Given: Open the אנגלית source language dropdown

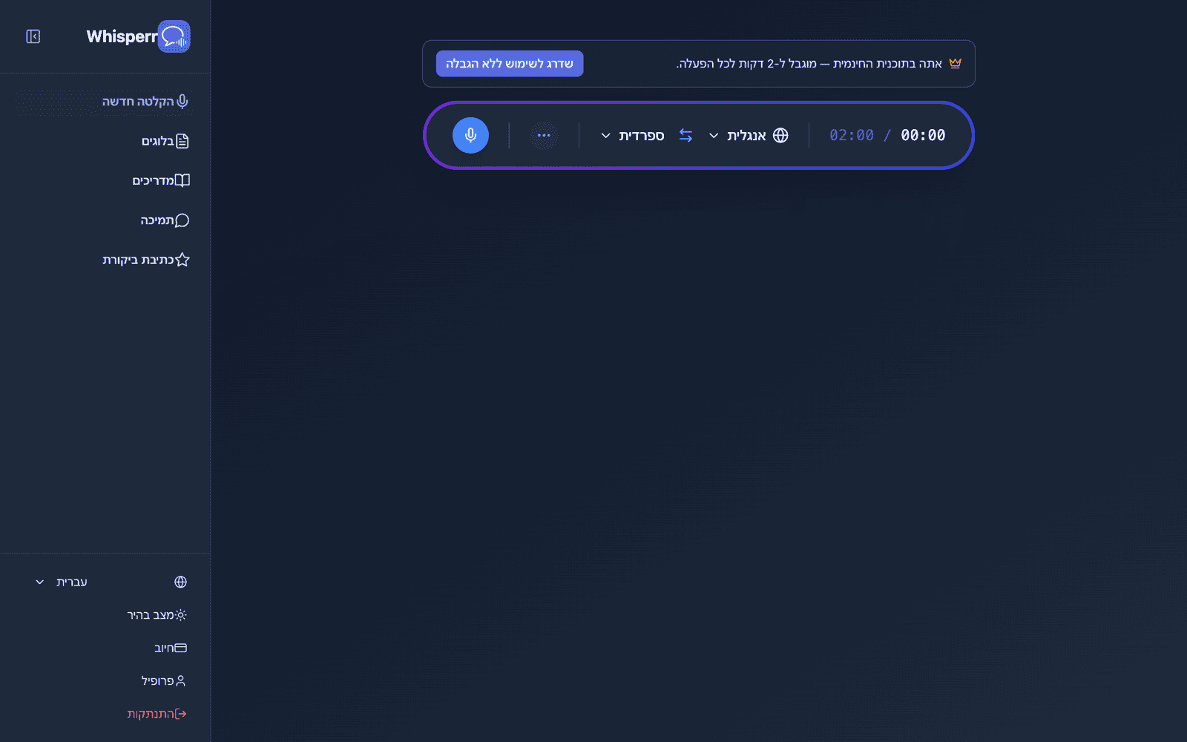Looking at the screenshot, I should point(749,135).
